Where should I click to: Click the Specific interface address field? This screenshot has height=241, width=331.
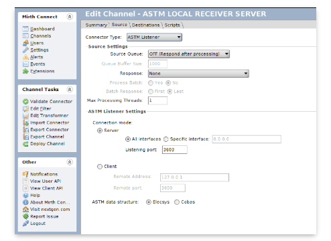point(247,139)
